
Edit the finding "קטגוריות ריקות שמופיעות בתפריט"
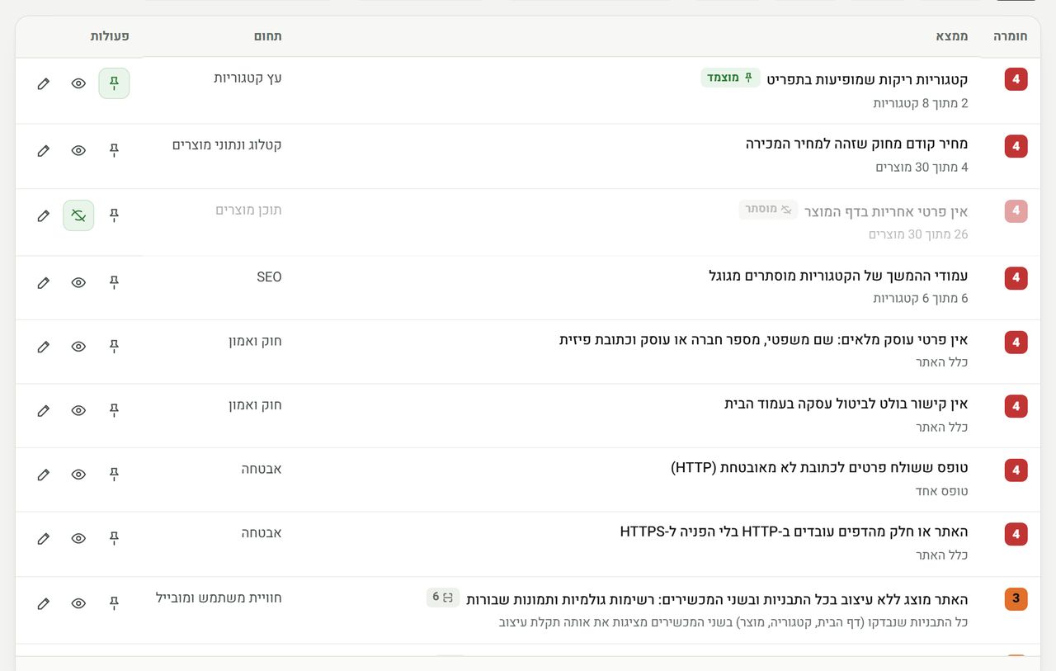(x=44, y=83)
